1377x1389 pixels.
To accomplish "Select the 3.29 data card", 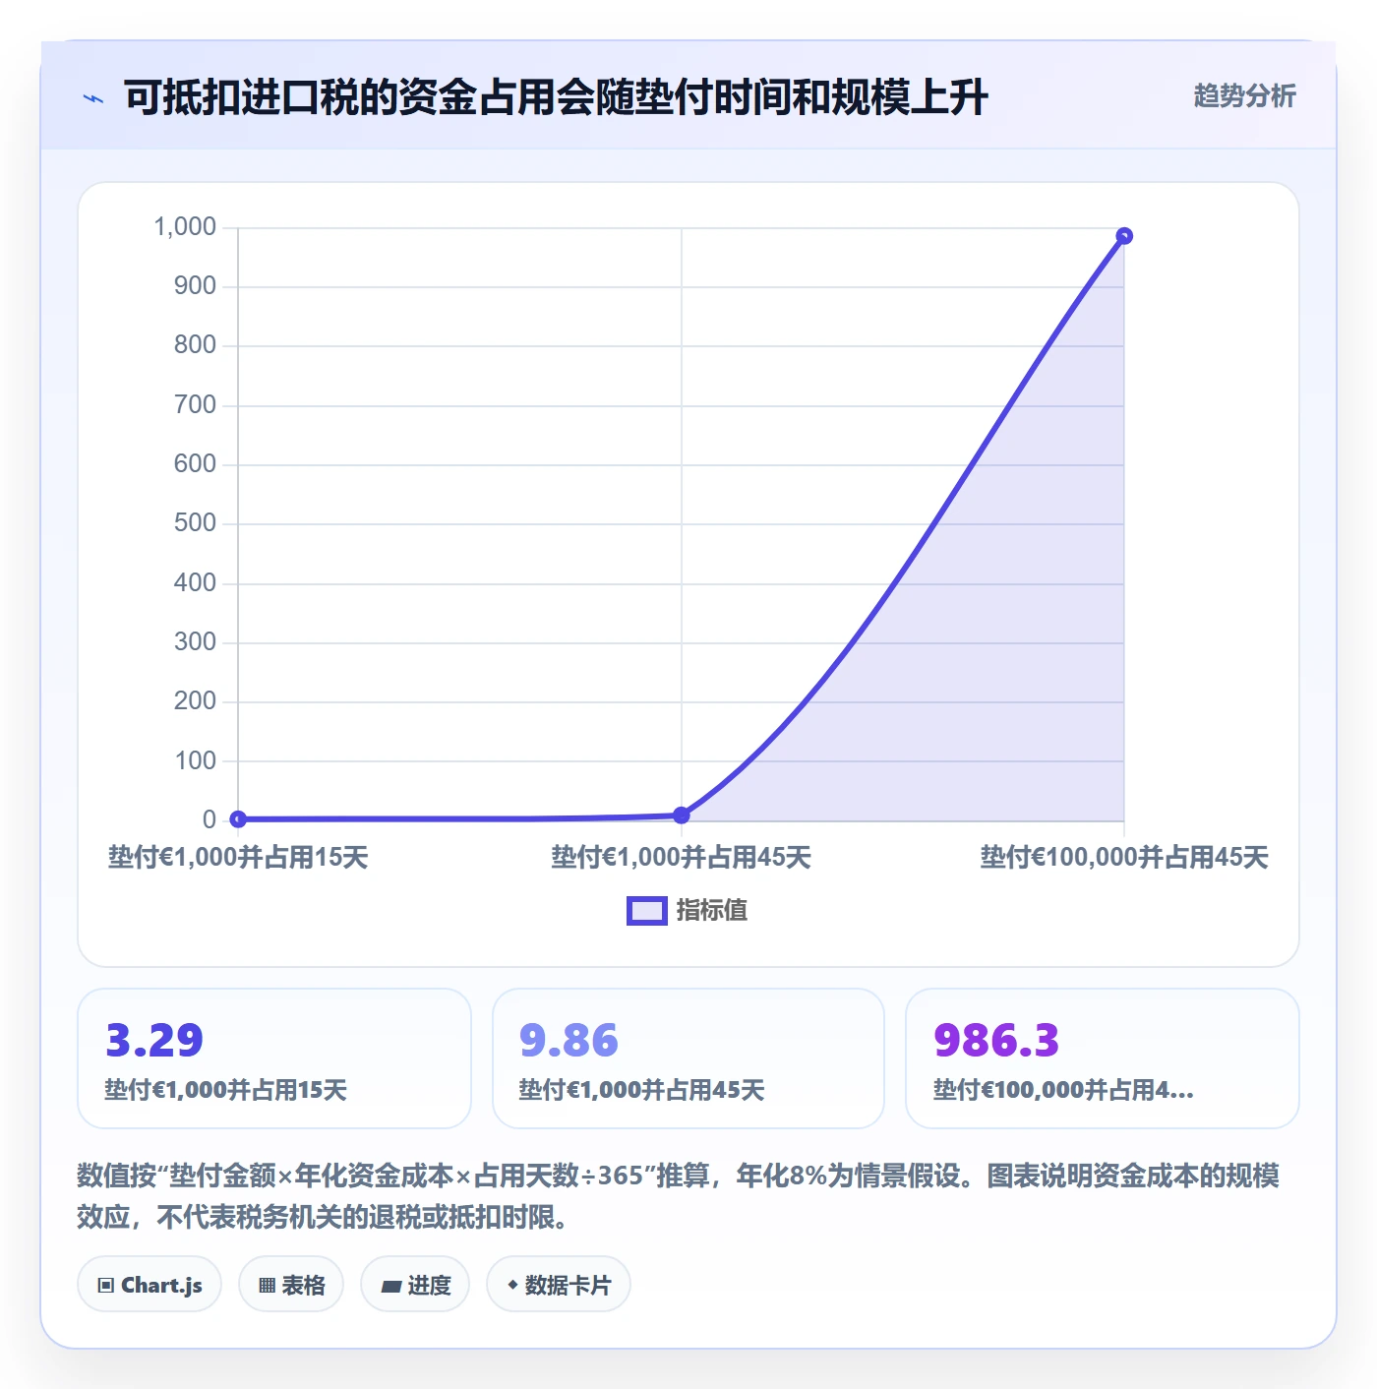I will 274,1058.
